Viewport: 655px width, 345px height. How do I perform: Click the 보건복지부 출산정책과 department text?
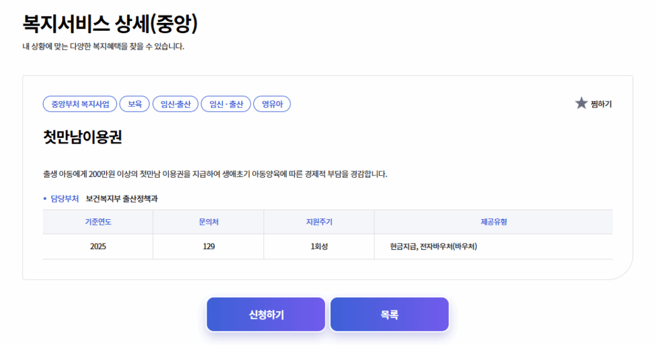pos(122,199)
